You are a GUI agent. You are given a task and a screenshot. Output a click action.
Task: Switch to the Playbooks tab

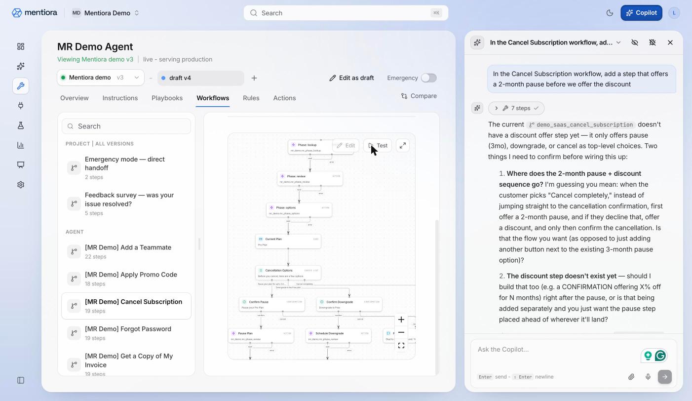pyautogui.click(x=167, y=98)
